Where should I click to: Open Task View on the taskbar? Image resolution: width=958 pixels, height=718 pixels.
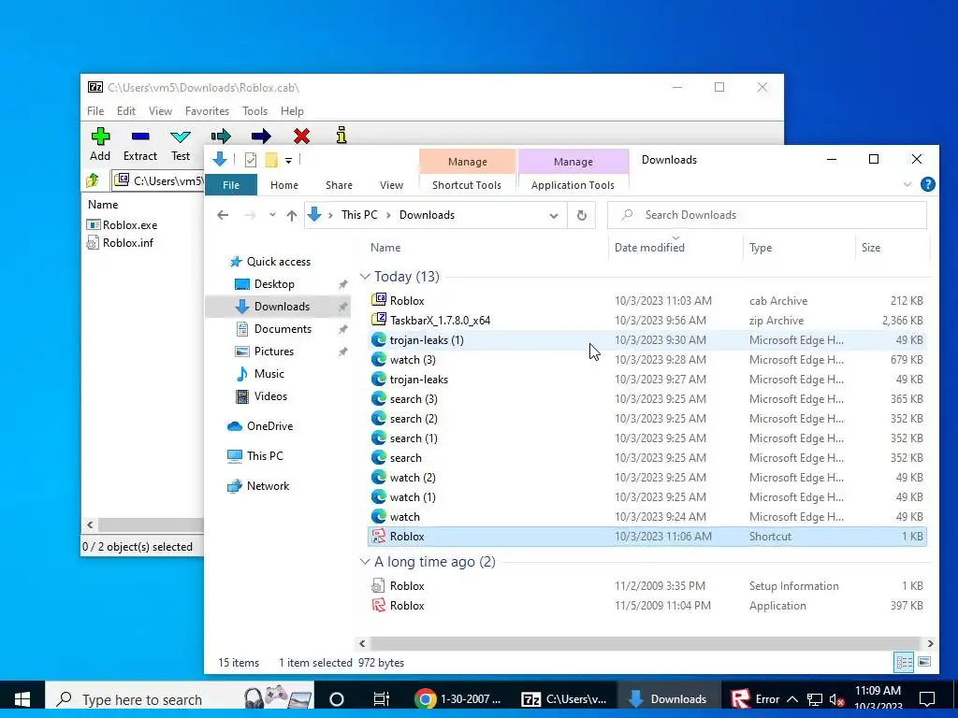[x=382, y=699]
